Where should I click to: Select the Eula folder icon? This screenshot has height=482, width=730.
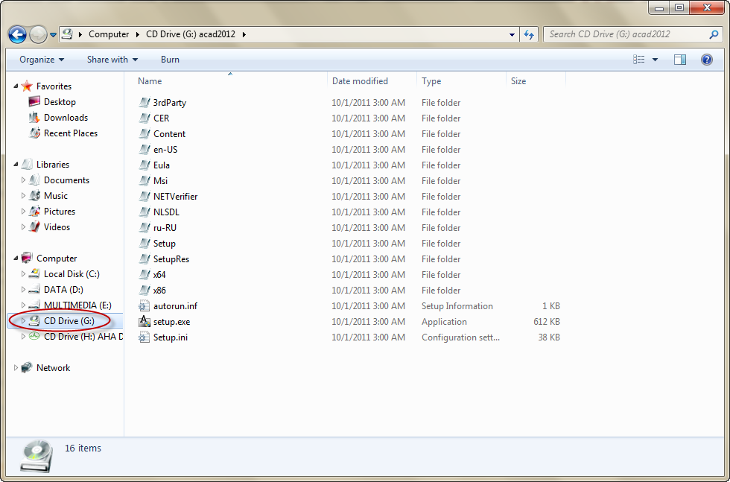point(144,165)
